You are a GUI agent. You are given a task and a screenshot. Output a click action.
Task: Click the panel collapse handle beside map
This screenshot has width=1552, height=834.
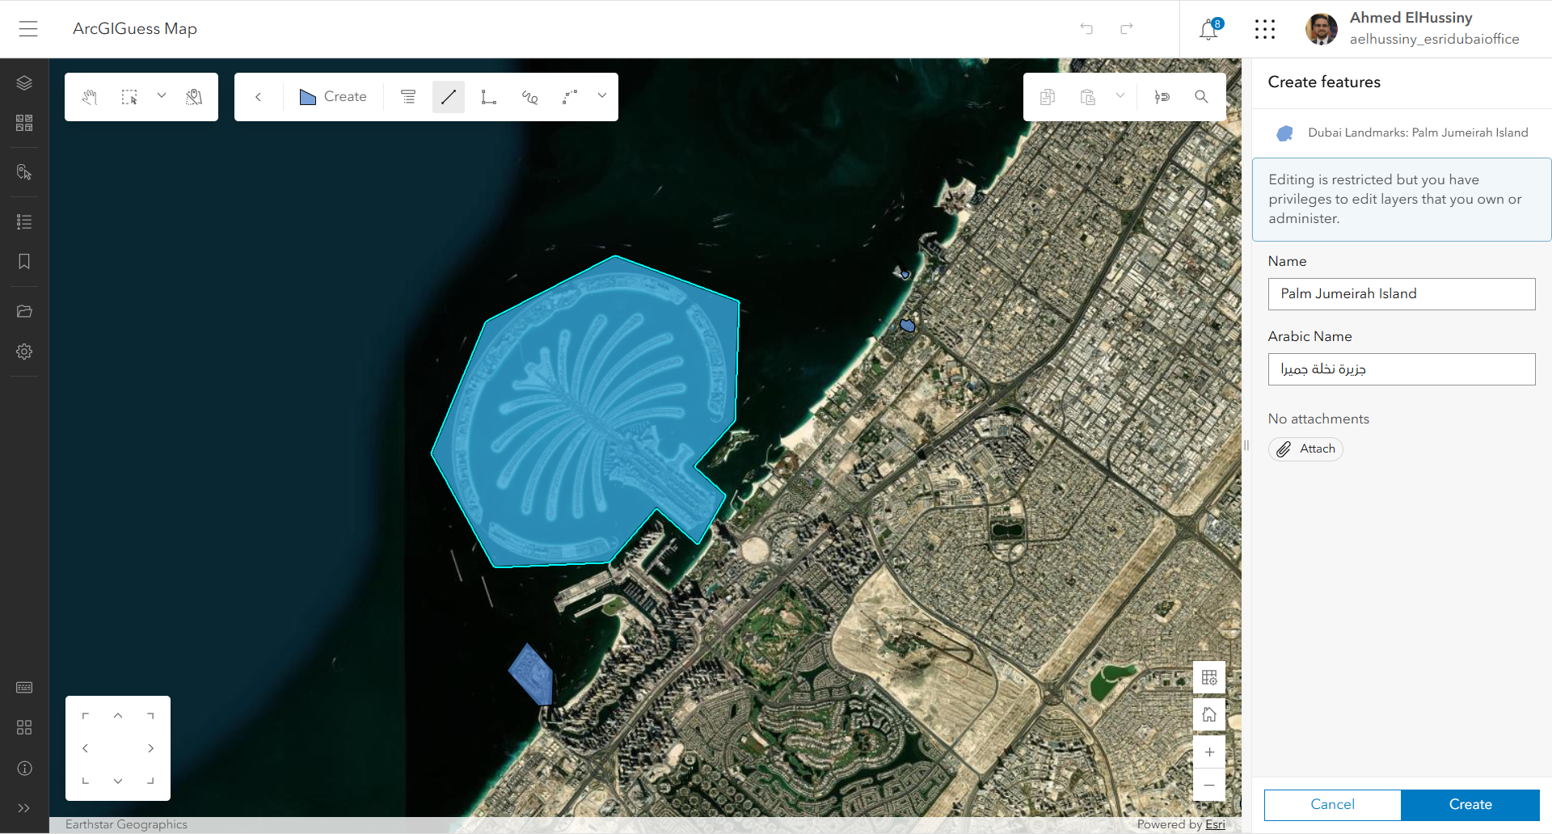1246,445
